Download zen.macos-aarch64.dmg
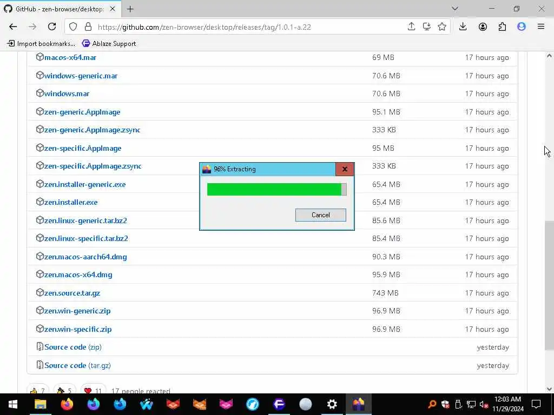 coord(85,257)
